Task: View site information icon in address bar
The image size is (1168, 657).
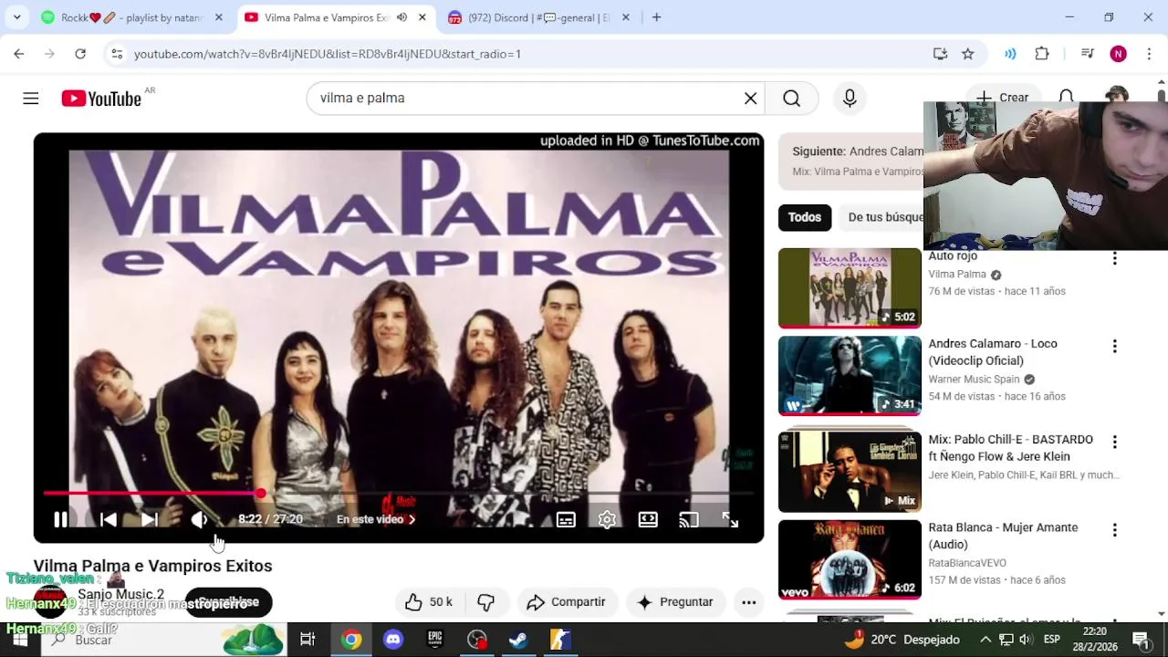Action: pyautogui.click(x=117, y=54)
